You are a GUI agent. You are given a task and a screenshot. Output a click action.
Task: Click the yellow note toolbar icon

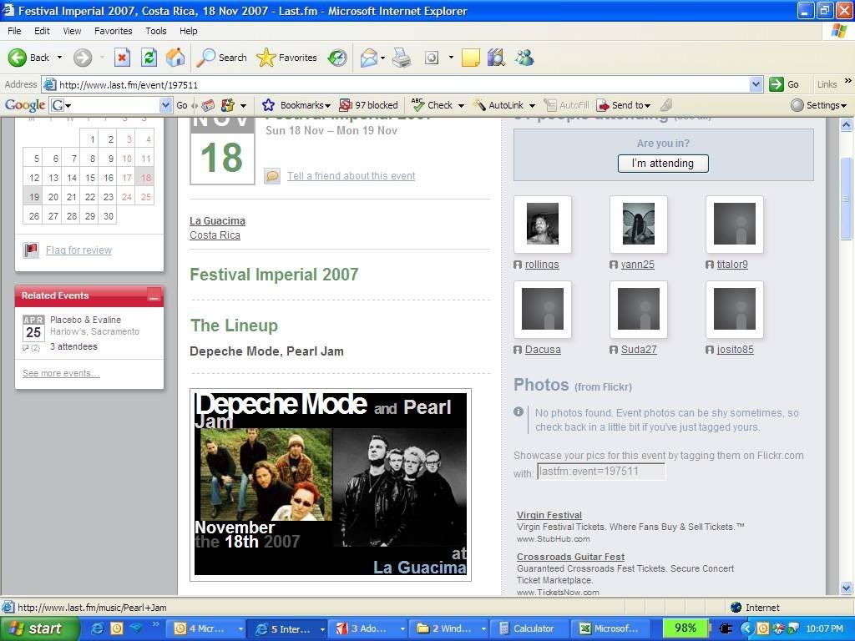(x=470, y=58)
